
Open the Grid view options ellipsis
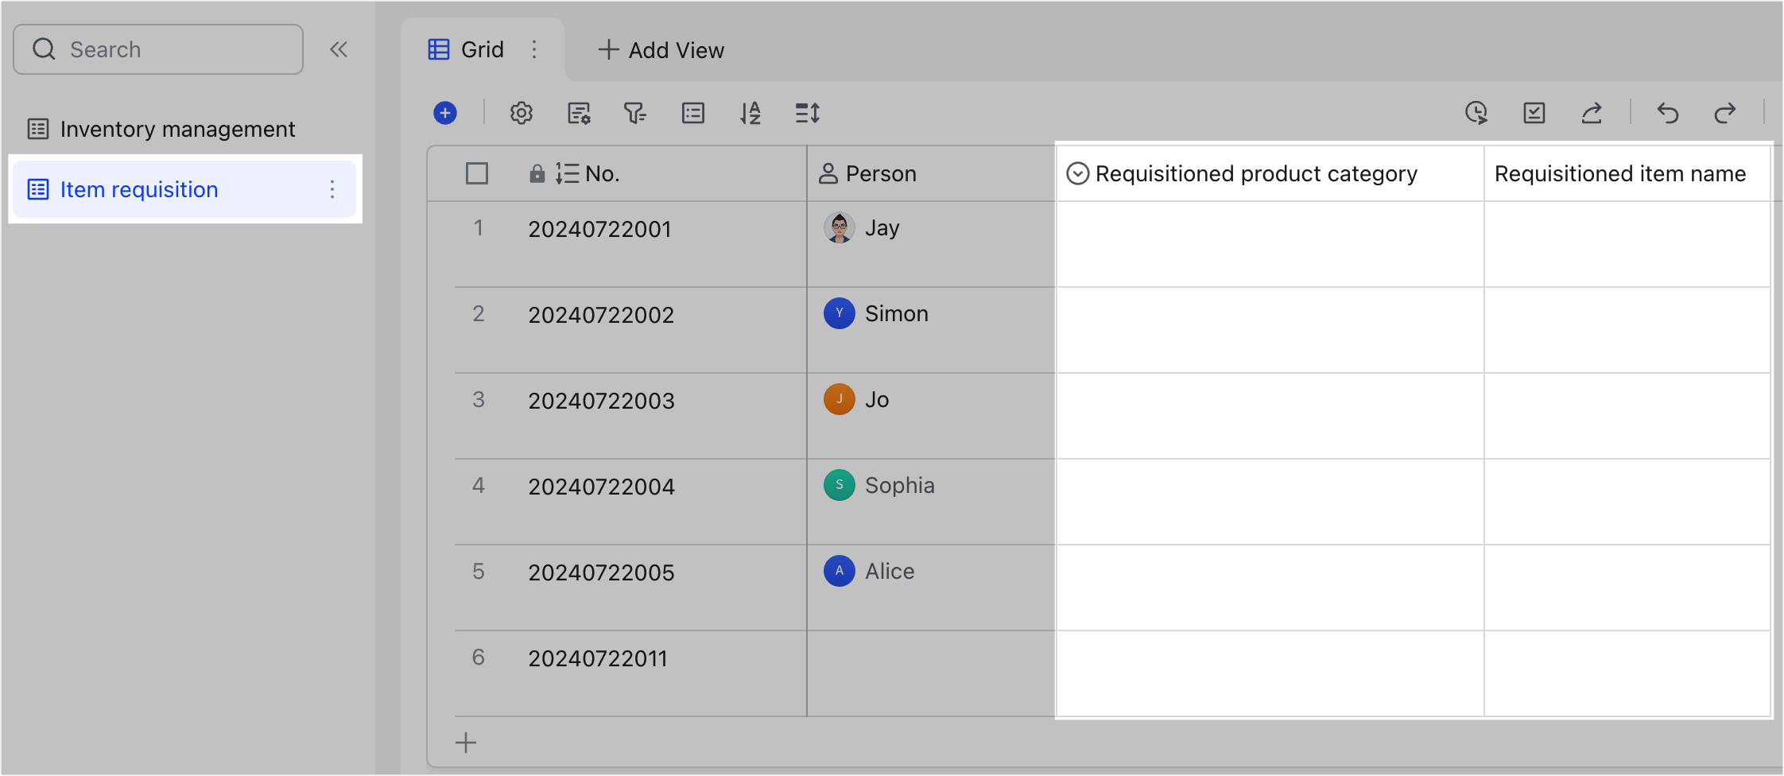[534, 49]
